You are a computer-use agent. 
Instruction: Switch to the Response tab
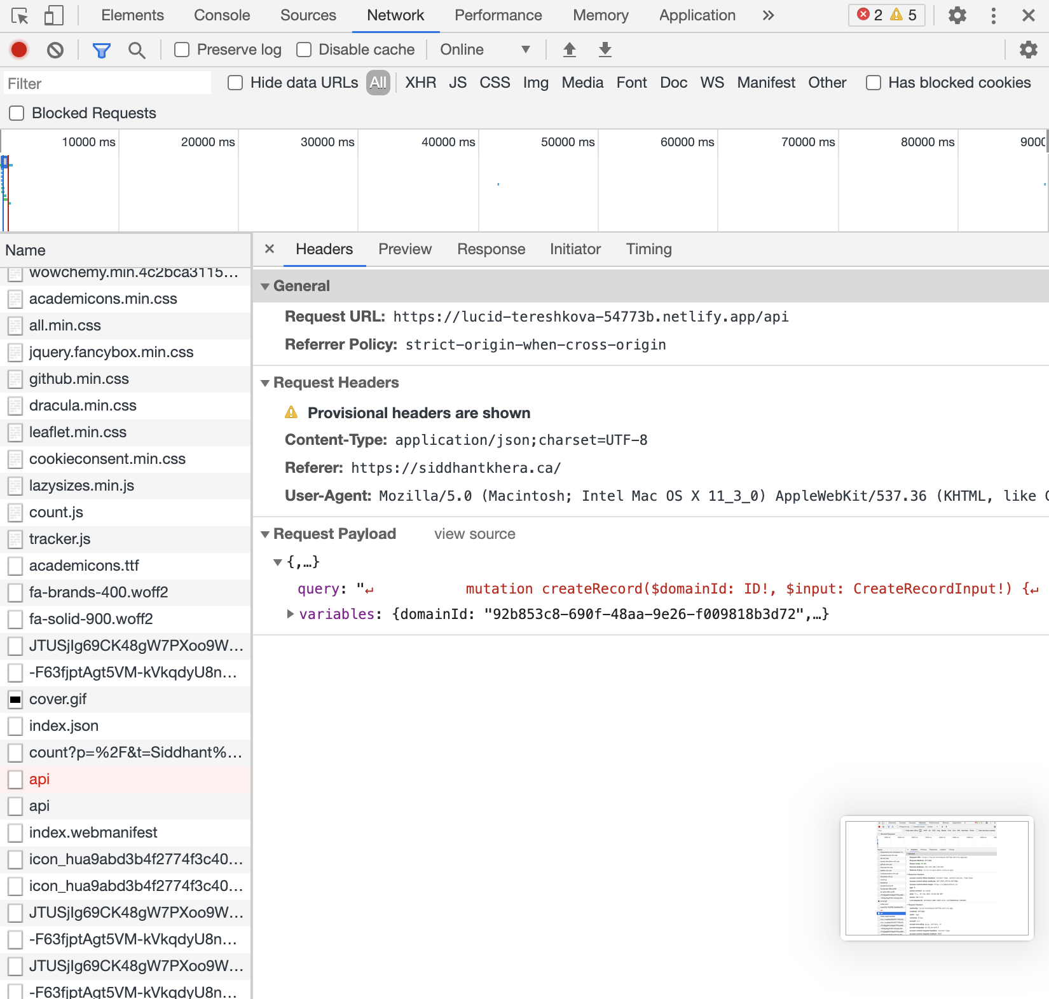click(x=490, y=249)
